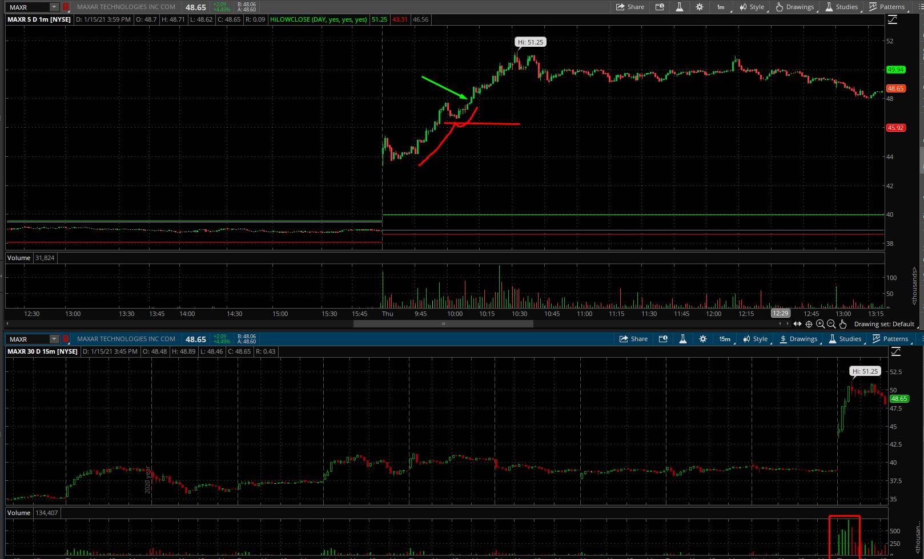Click the red color link indicator in top chart
This screenshot has height=559, width=924.
[x=66, y=7]
